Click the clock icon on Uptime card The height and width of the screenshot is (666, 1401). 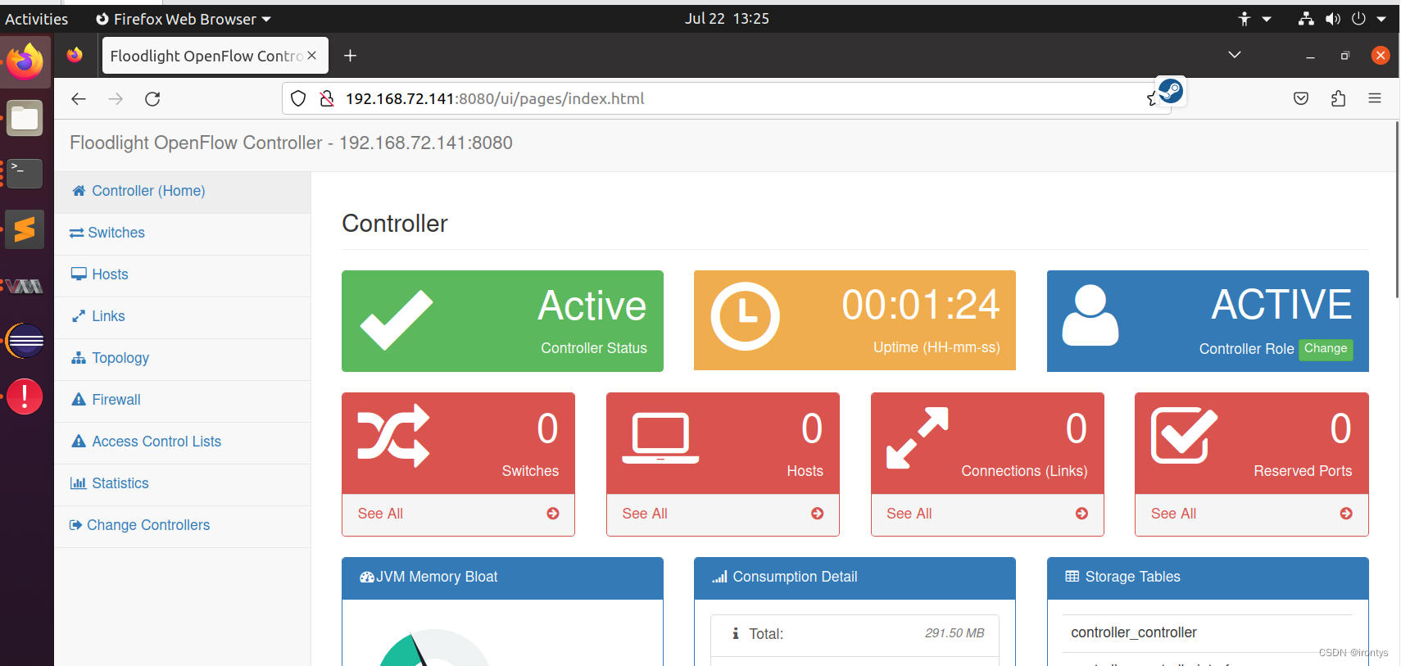coord(745,316)
